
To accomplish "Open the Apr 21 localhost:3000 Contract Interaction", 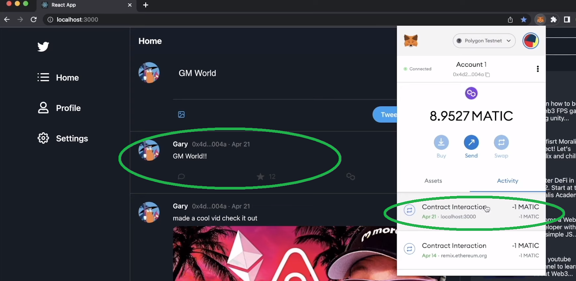I will pos(471,212).
